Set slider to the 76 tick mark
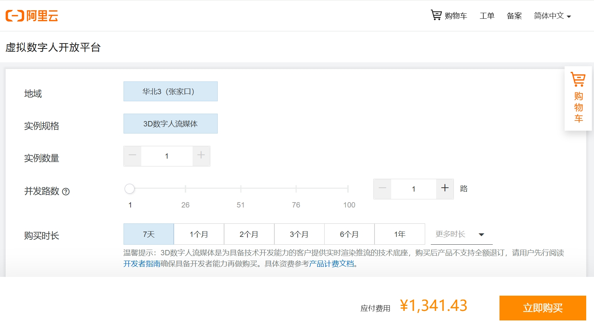This screenshot has width=594, height=330. tap(296, 189)
